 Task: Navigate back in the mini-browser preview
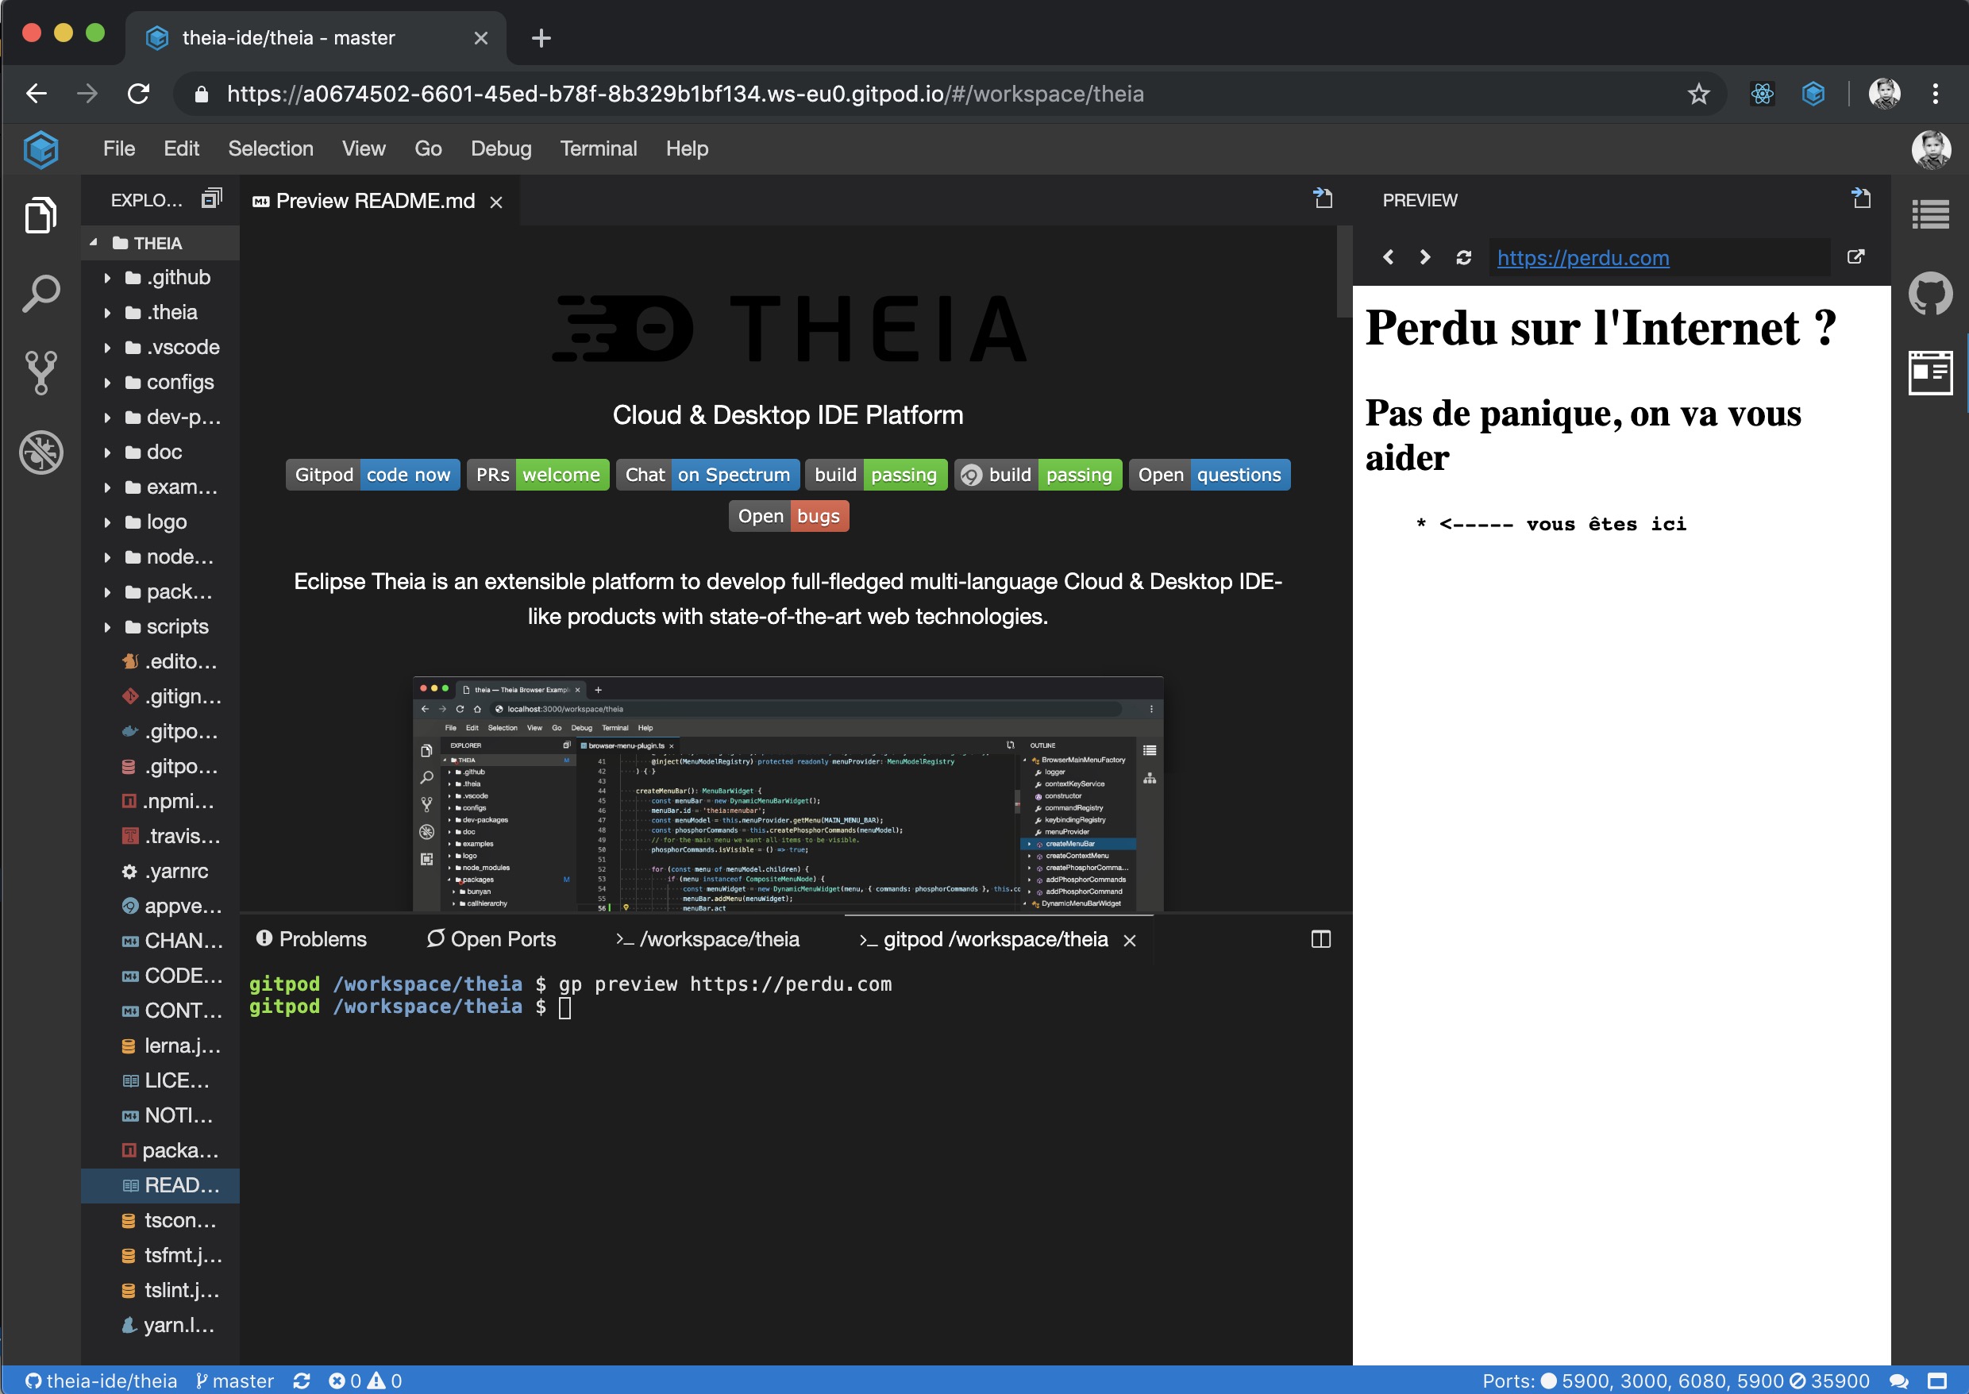1388,256
